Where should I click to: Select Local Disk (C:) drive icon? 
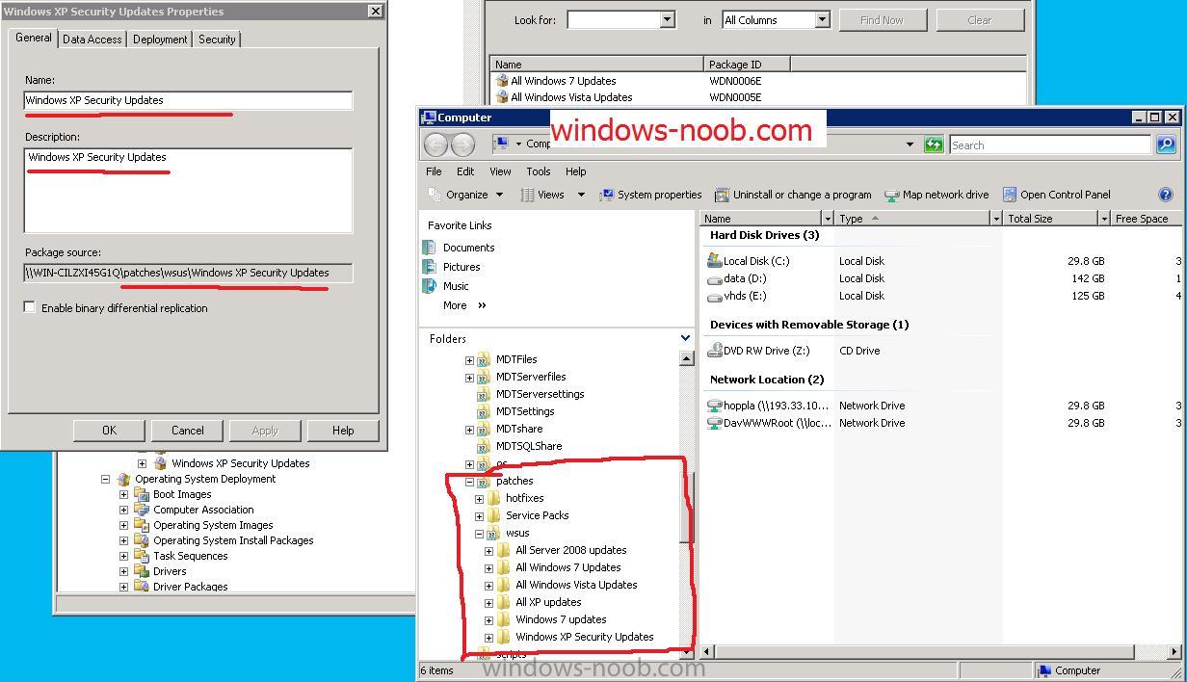pyautogui.click(x=714, y=260)
